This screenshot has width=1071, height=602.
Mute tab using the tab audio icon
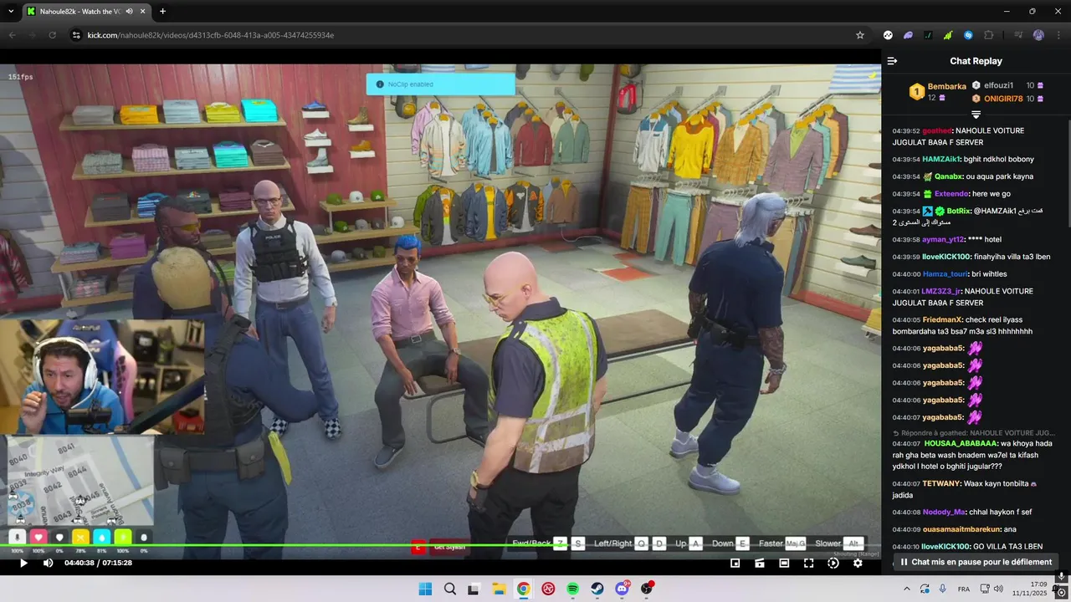click(129, 11)
